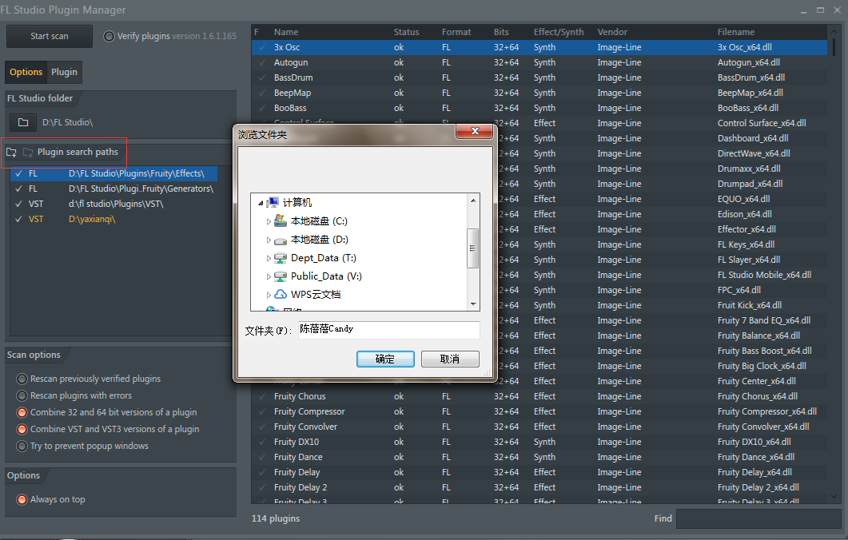Screen dimensions: 848x540
Task: Collapse the Computer node in folder tree
Action: [x=261, y=203]
